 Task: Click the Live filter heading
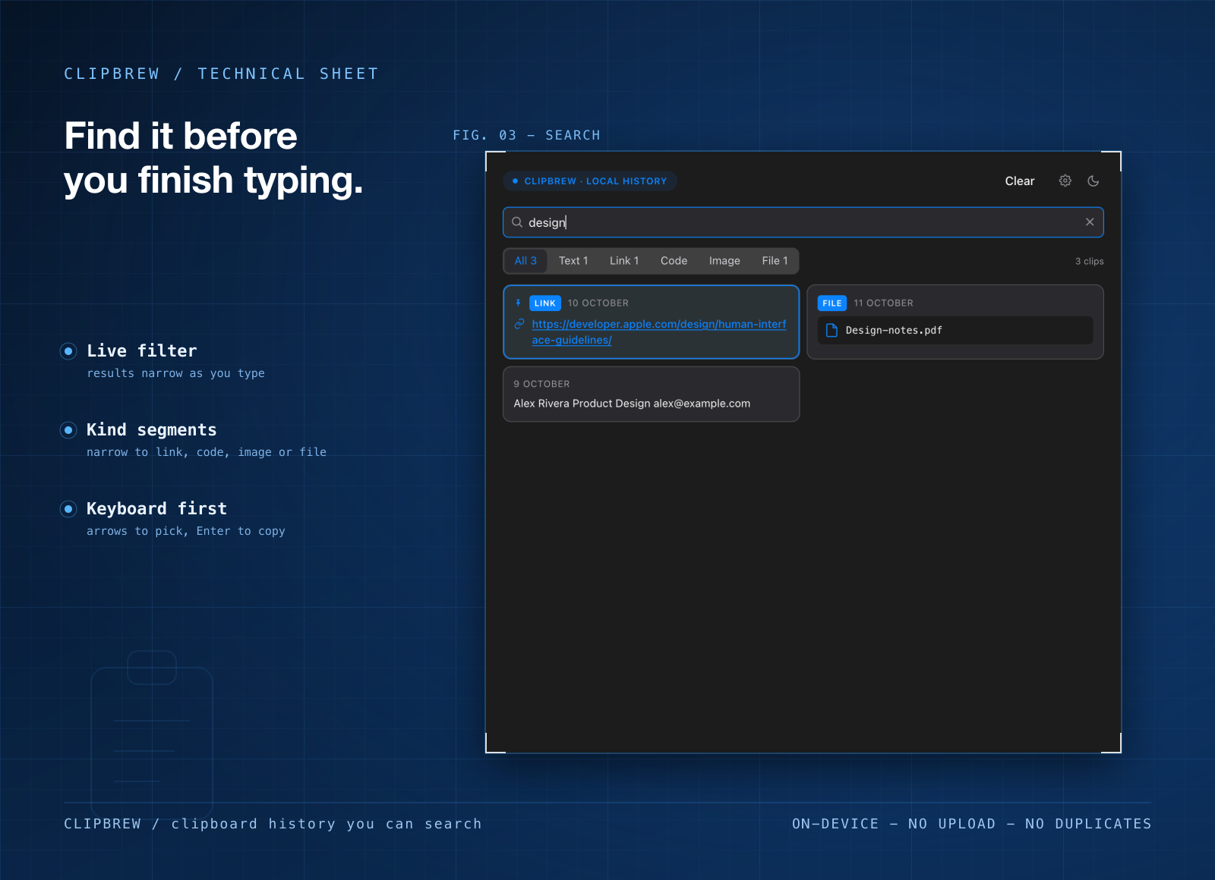point(142,350)
